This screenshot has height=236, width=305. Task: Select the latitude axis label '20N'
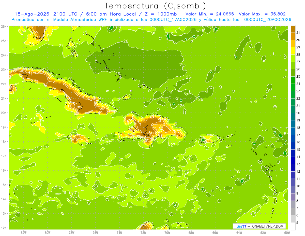[4, 113]
